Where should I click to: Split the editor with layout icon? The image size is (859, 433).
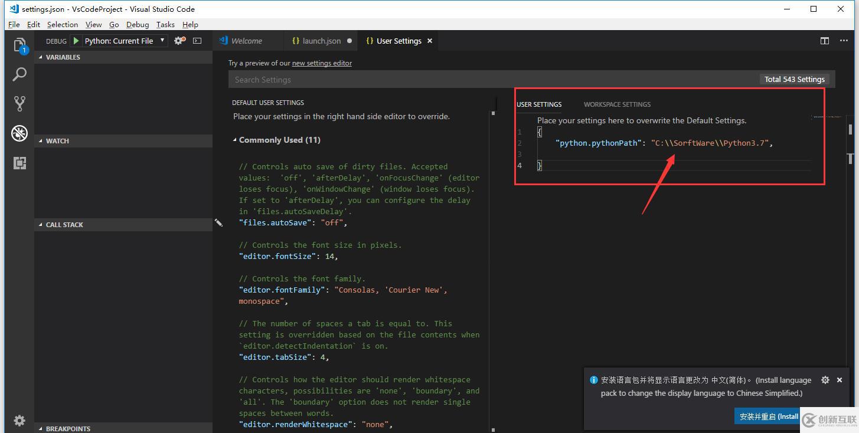pos(825,41)
